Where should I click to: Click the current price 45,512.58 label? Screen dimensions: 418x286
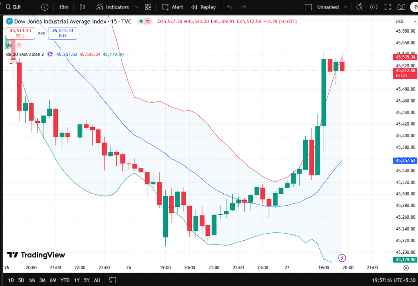pyautogui.click(x=405, y=73)
